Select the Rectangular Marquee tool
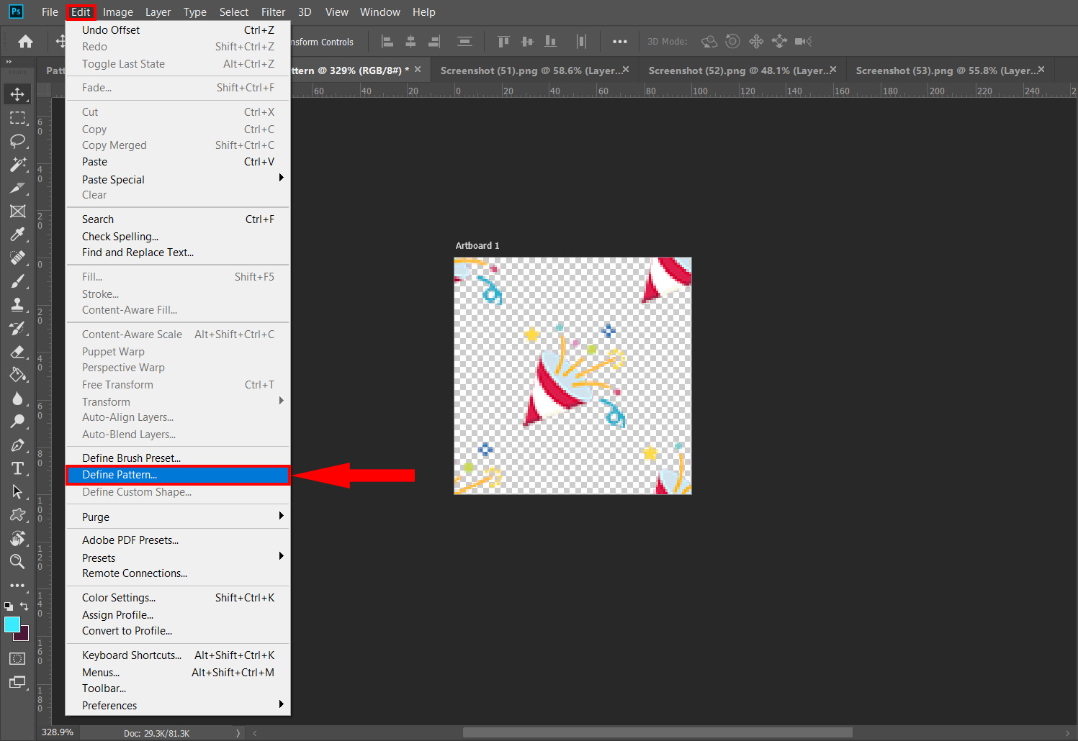Screen dimensions: 1078x741 (x=17, y=118)
